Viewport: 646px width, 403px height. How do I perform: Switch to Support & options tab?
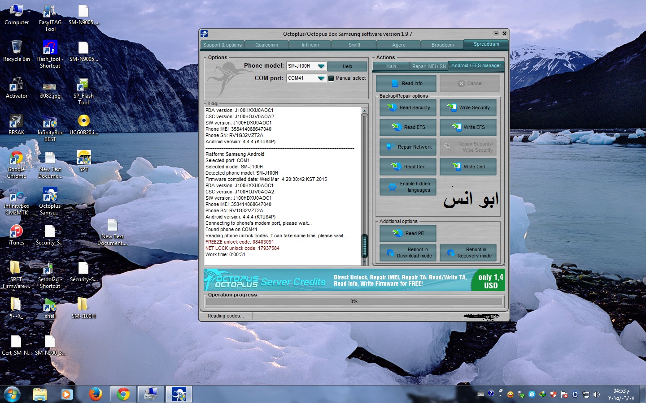pyautogui.click(x=223, y=45)
